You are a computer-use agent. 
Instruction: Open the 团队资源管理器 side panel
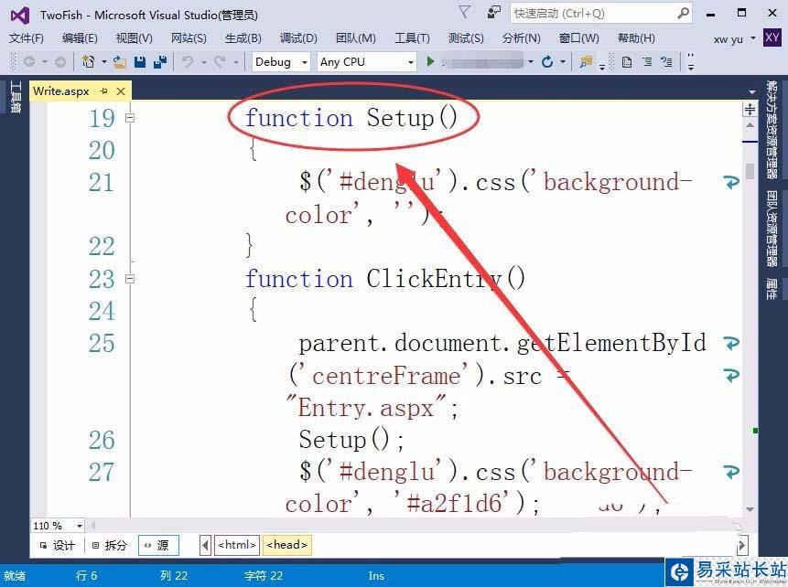click(772, 229)
